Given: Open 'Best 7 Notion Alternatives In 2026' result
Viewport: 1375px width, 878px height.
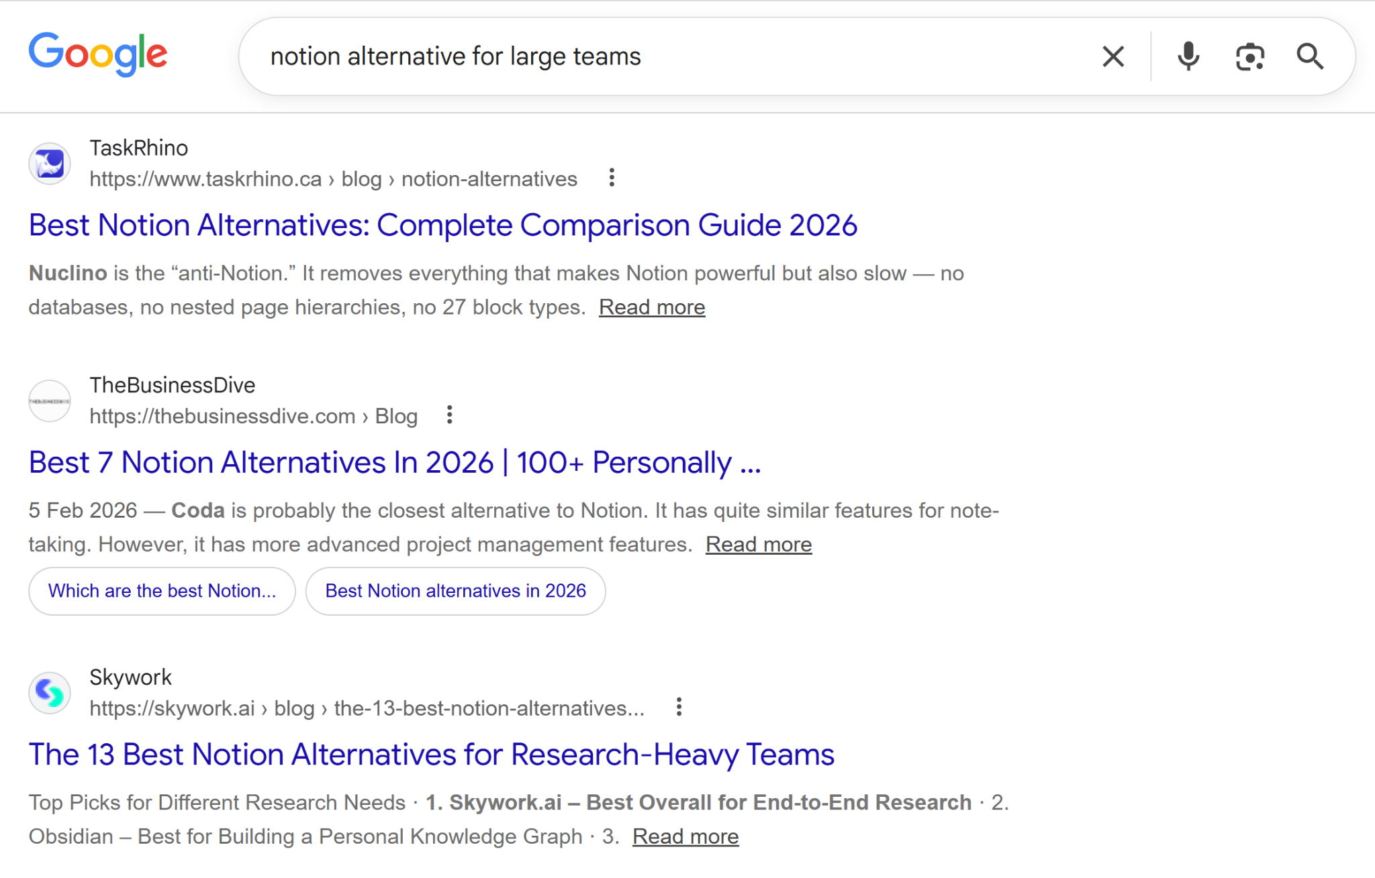Looking at the screenshot, I should pyautogui.click(x=394, y=463).
